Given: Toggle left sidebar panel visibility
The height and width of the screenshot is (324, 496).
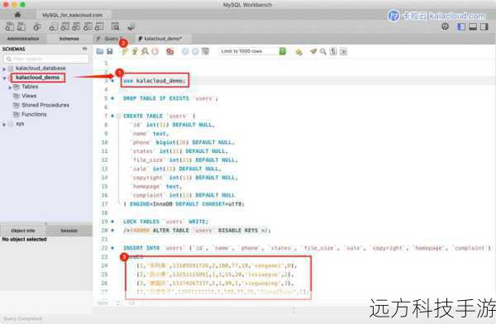Looking at the screenshot, I should (x=461, y=26).
